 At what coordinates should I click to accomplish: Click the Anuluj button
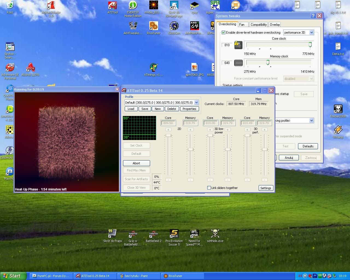pyautogui.click(x=289, y=158)
